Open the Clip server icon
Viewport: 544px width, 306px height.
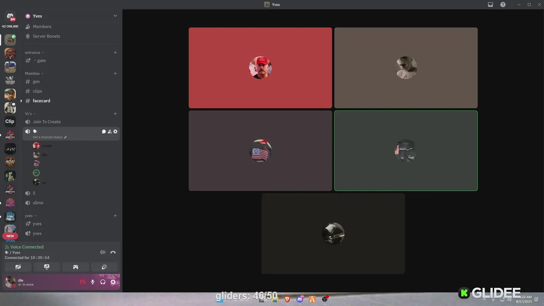click(10, 122)
